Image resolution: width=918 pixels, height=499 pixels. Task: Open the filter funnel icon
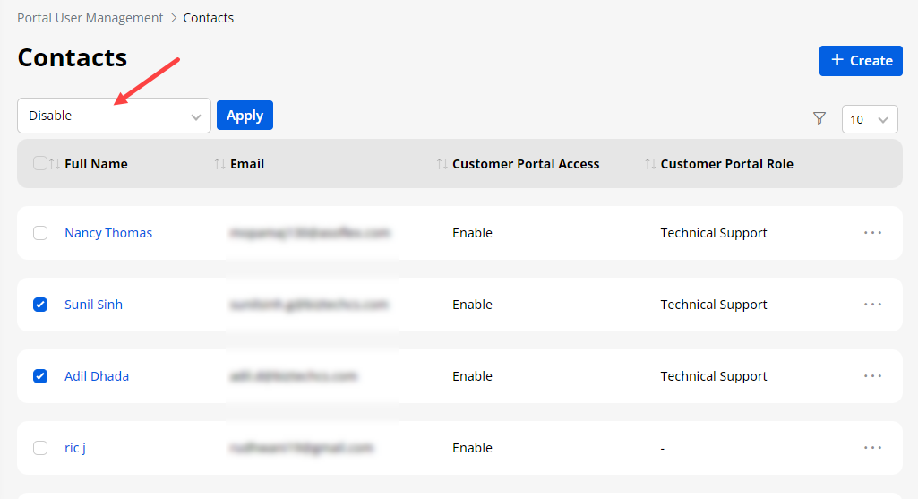pyautogui.click(x=819, y=118)
